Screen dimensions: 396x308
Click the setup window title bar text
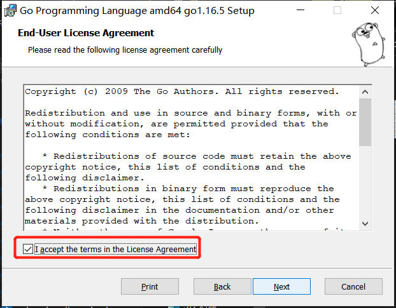coord(137,11)
